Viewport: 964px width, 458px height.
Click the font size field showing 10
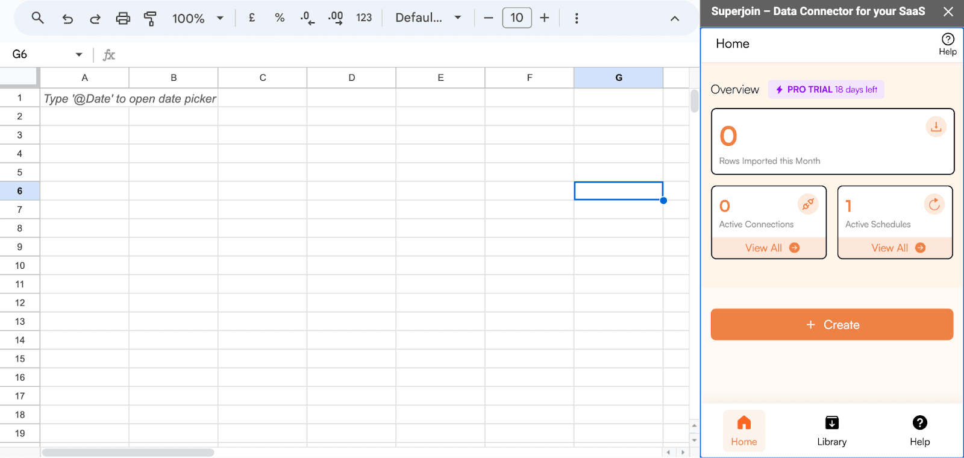click(x=517, y=18)
